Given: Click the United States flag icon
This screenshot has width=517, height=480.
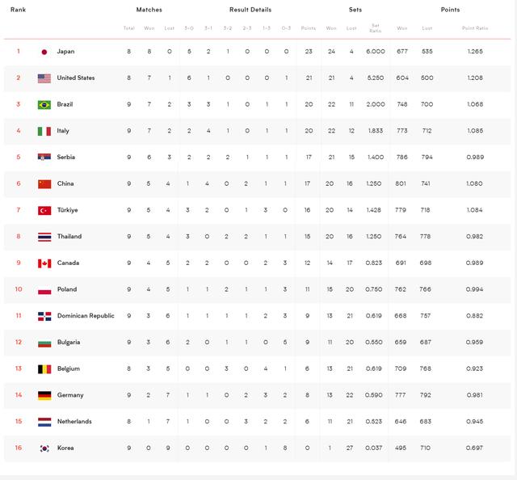Looking at the screenshot, I should (44, 78).
